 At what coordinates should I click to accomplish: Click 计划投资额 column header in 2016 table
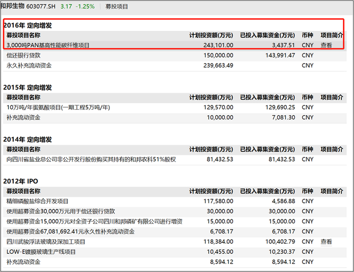[211, 35]
